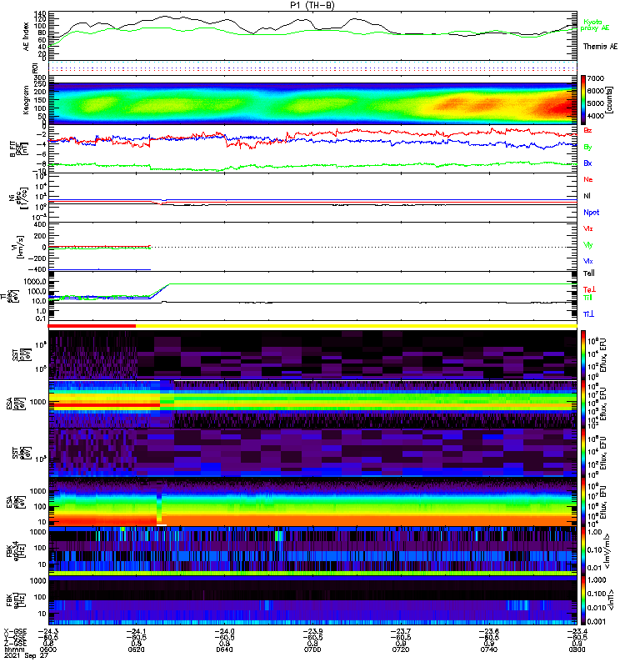Viewport: 625px width, 667px height.
Task: Select the red "Ne" legend label
Action: [588, 179]
